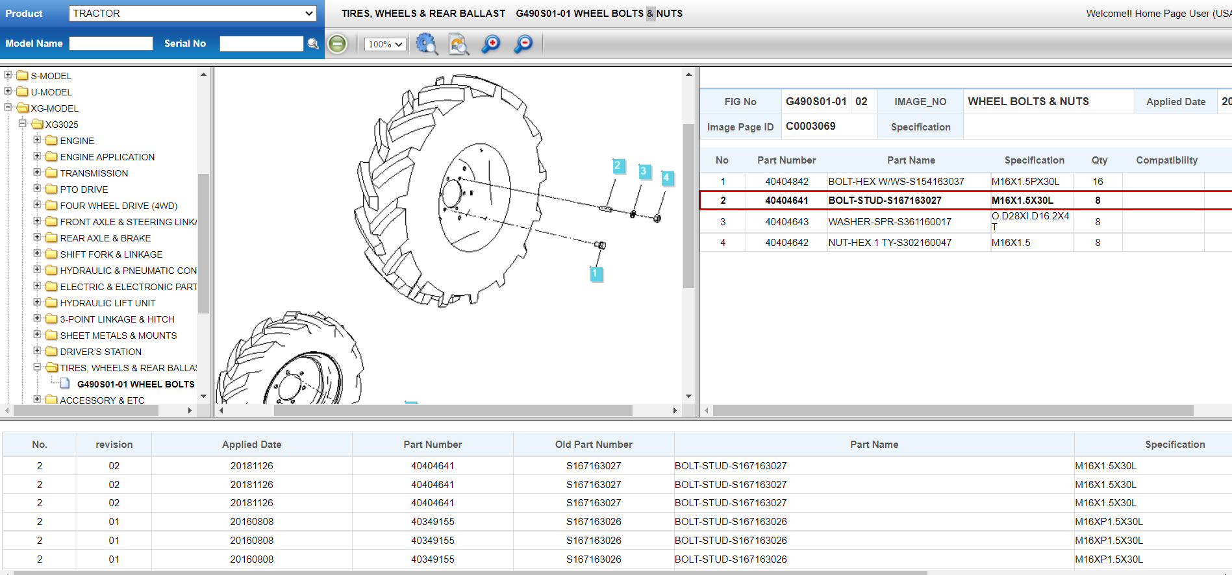
Task: Select part row 40404842 BOLT-HEX
Action: click(x=965, y=182)
